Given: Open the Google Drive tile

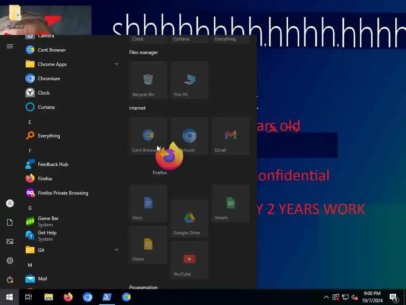Looking at the screenshot, I should [x=190, y=218].
